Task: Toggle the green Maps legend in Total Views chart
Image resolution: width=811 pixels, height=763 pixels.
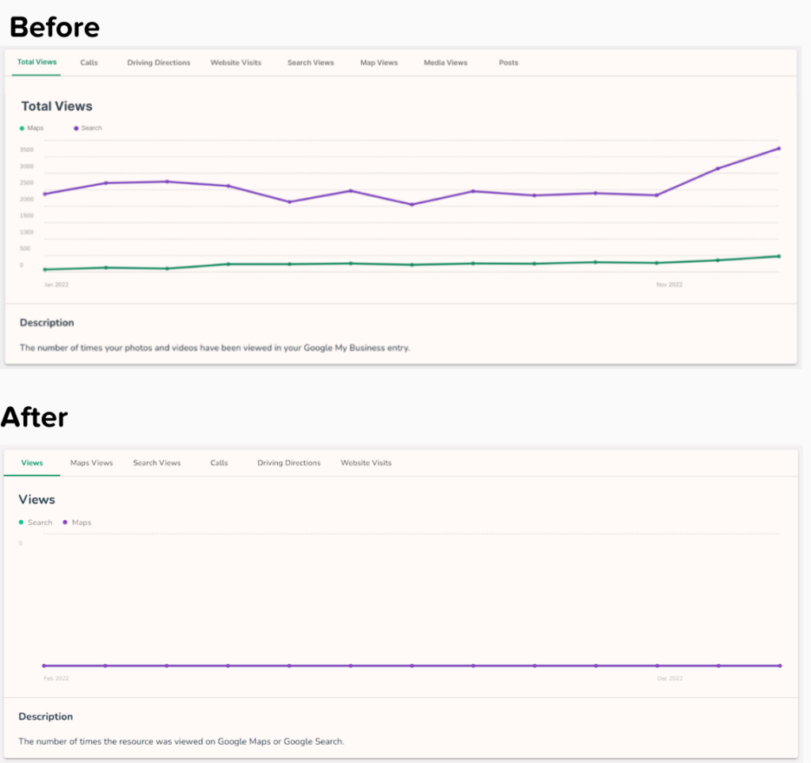Action: click(x=32, y=128)
